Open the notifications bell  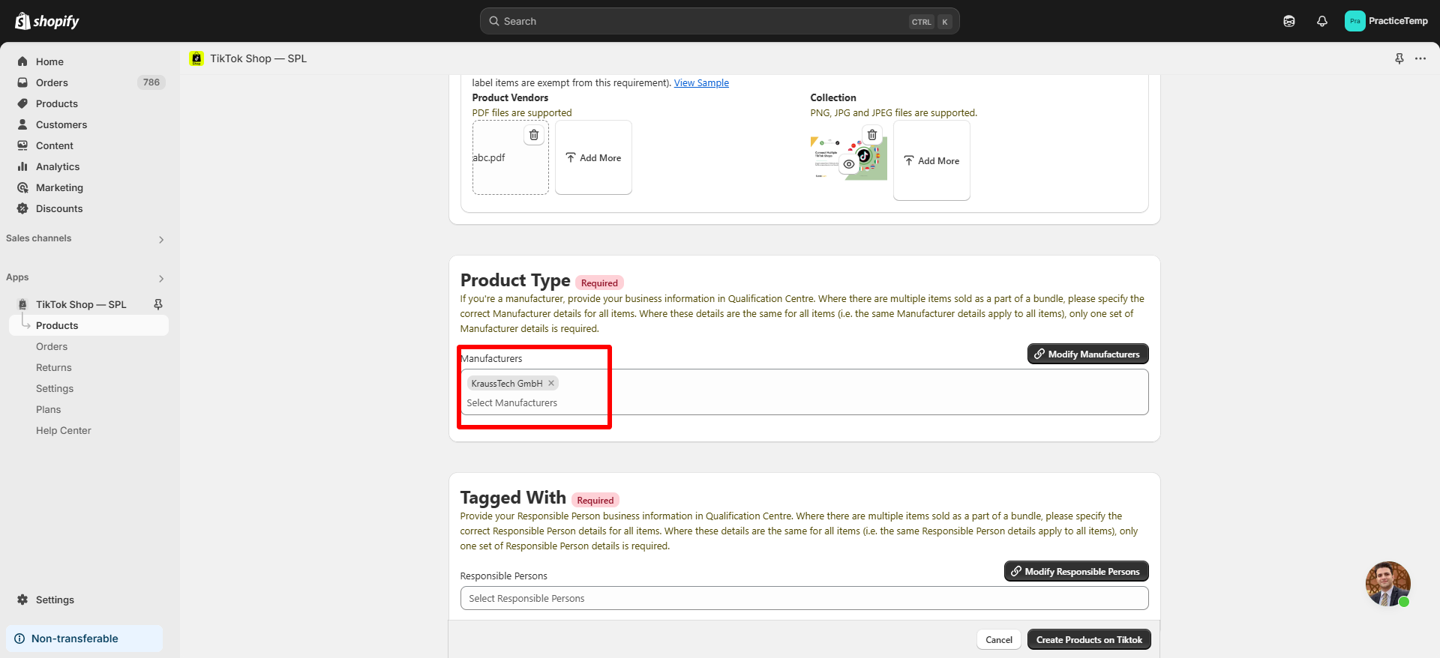point(1322,21)
